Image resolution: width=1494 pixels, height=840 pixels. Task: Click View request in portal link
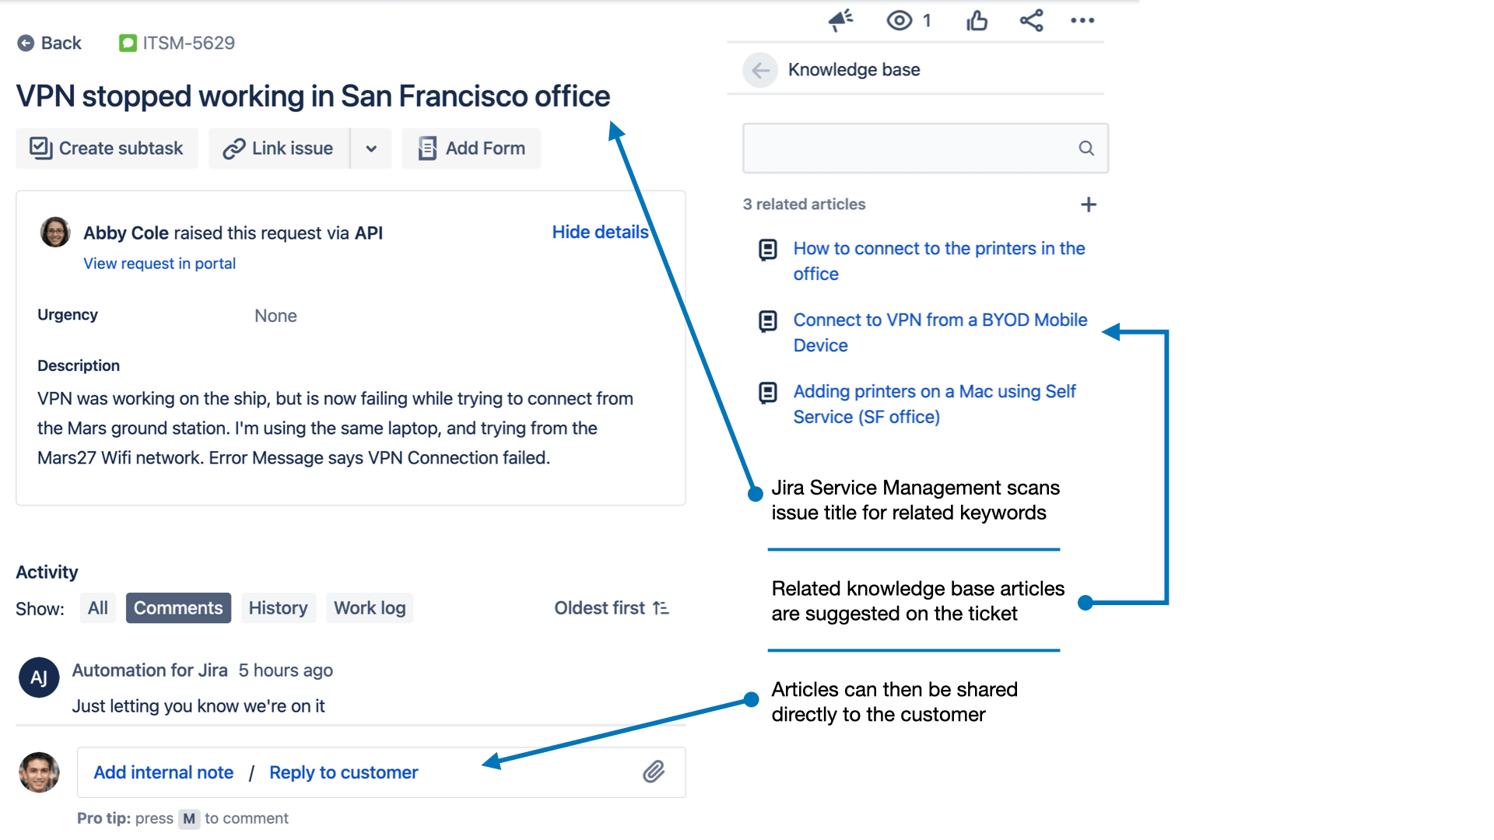click(159, 264)
